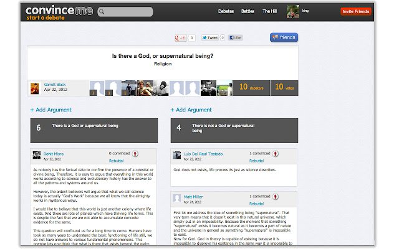
Task: Click '0 convinced' on Rohit Misra's argument
Action: point(119,154)
